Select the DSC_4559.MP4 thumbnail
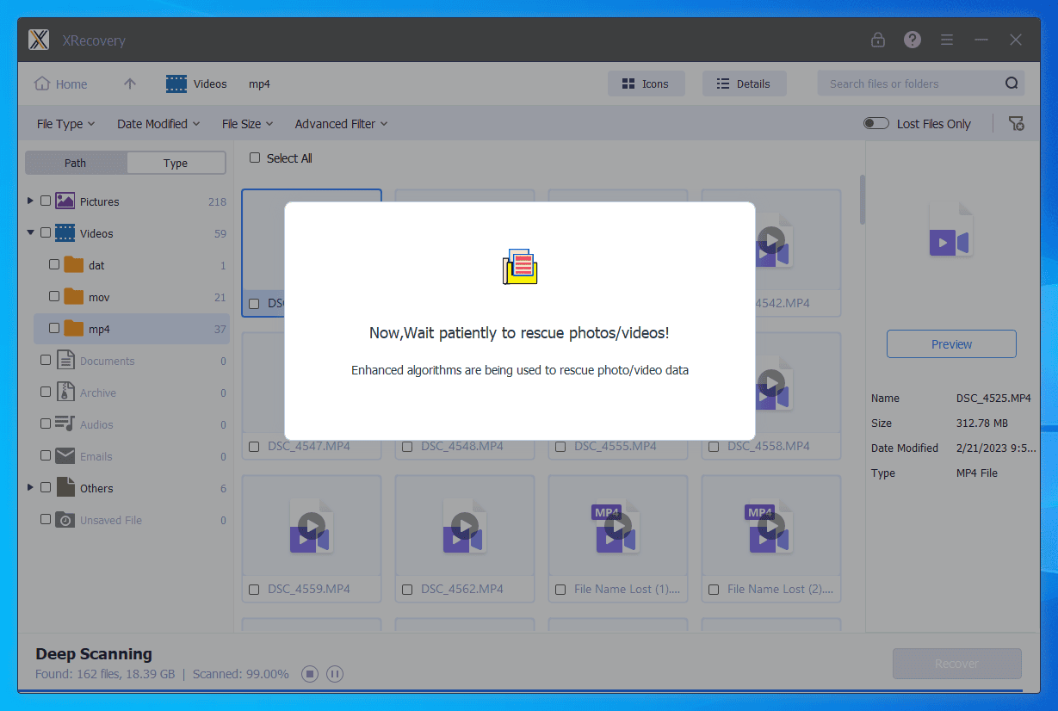This screenshot has height=711, width=1058. click(x=312, y=526)
